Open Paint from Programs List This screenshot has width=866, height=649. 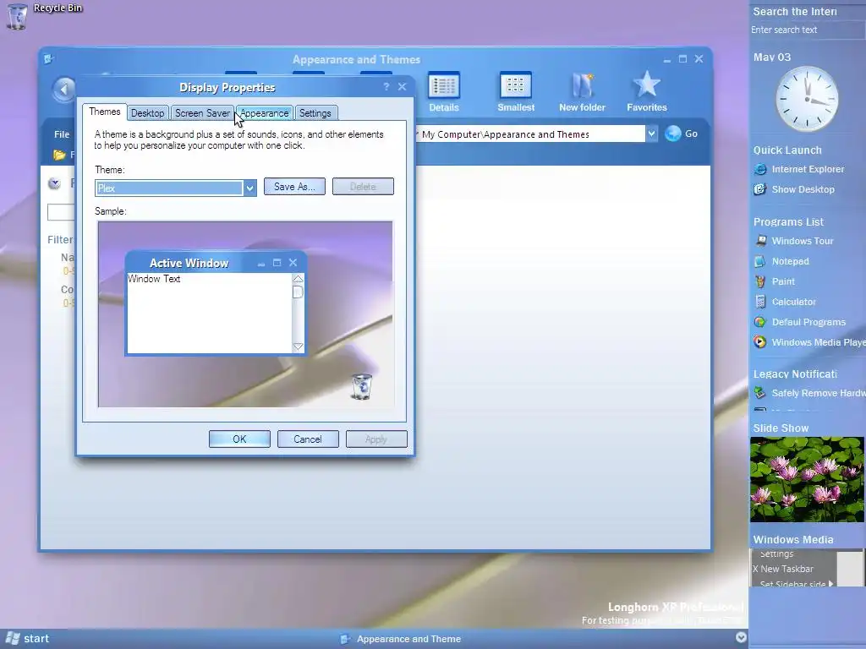pyautogui.click(x=775, y=281)
